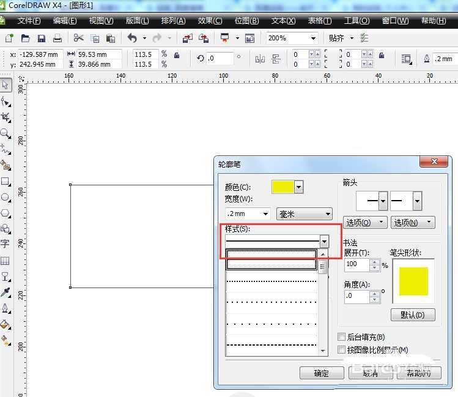Screen dimensions: 458x397
Task: Click the yellow outline color swatch
Action: click(x=283, y=187)
